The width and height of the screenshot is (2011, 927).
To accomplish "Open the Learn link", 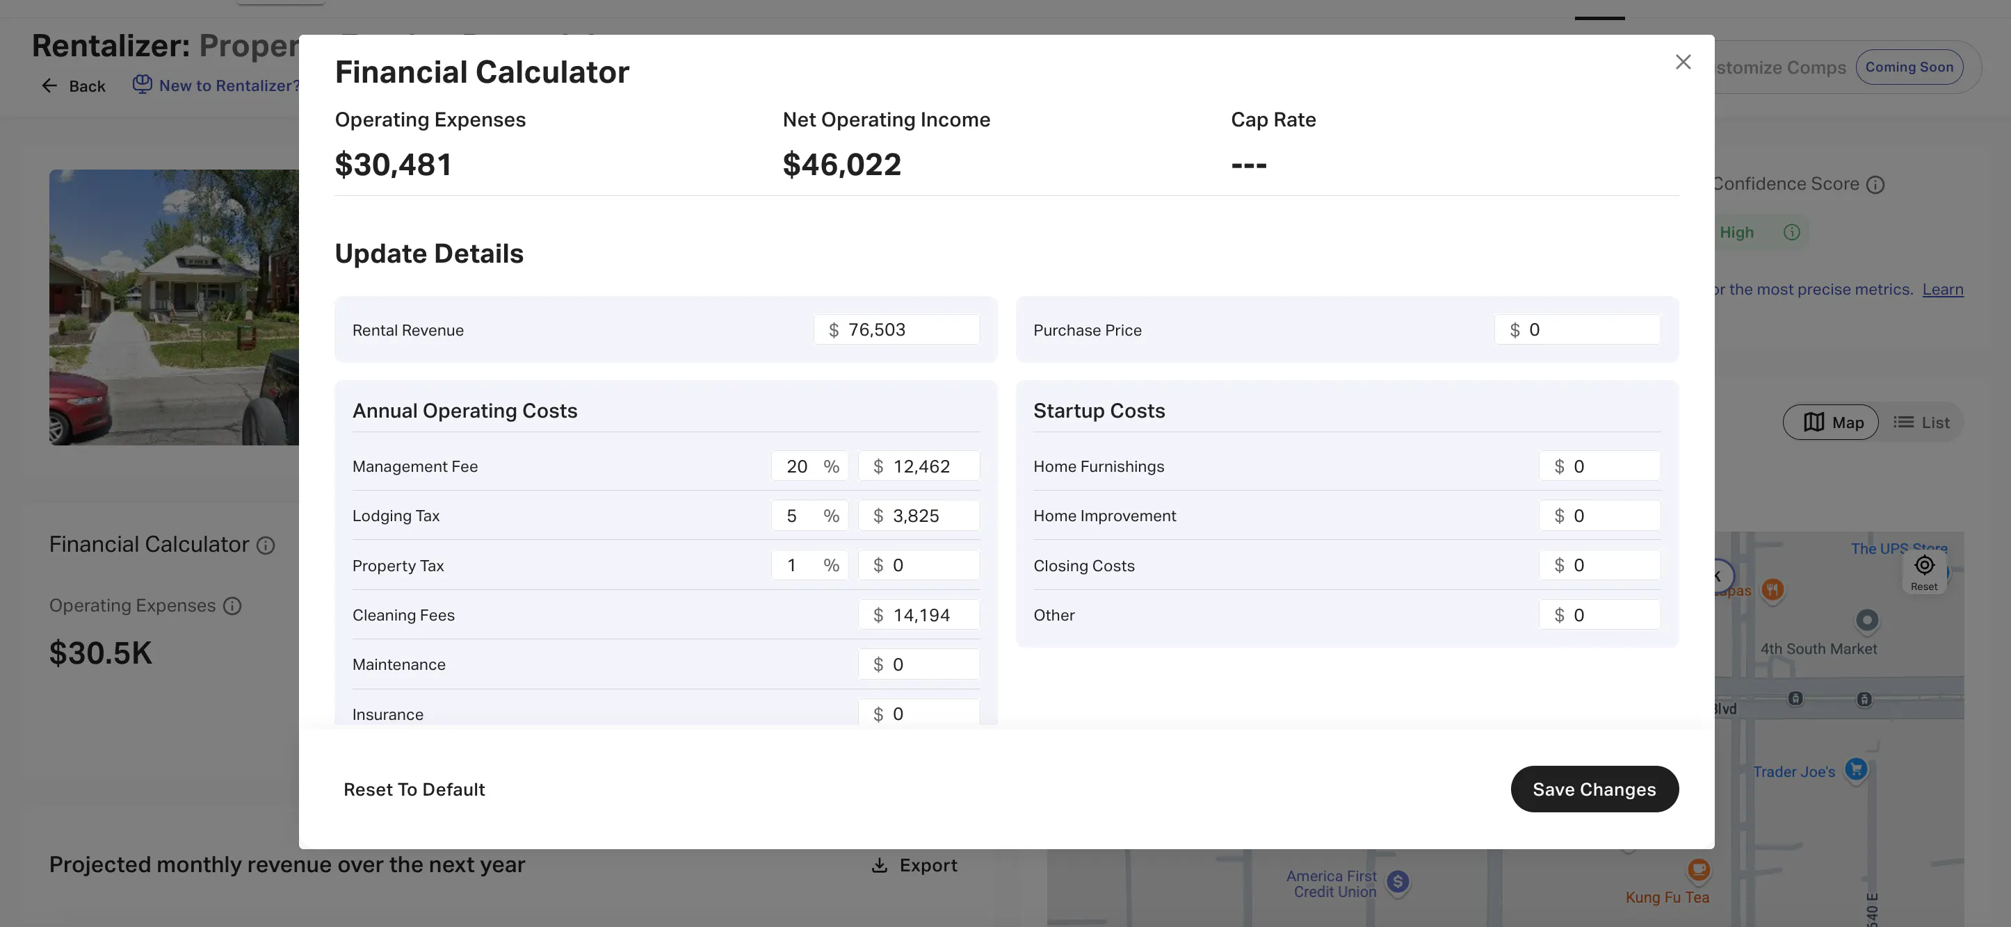I will pyautogui.click(x=1942, y=290).
